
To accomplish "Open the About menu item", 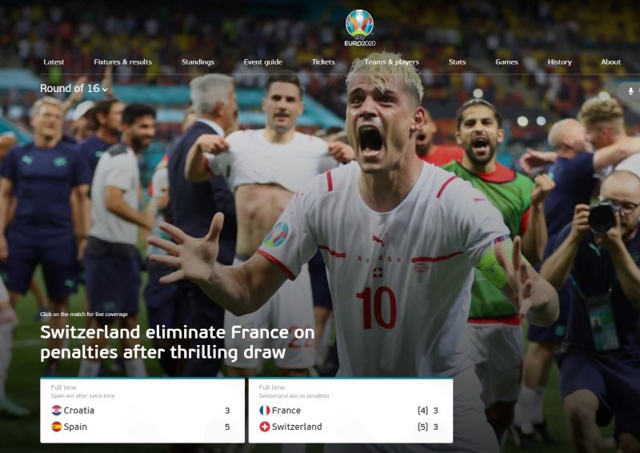I will tap(610, 62).
